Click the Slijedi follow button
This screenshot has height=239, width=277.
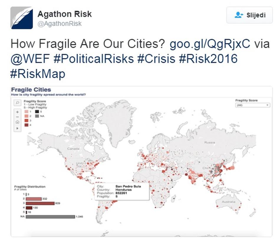point(249,15)
